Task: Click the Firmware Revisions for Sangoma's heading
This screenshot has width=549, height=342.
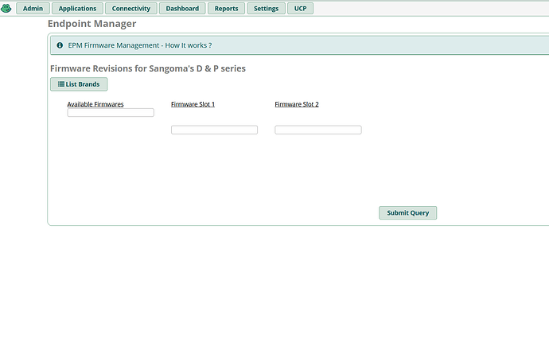Action: pyautogui.click(x=148, y=68)
